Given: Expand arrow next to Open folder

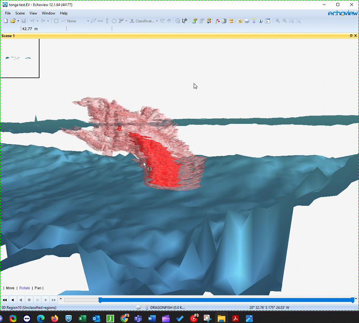Looking at the screenshot, I should tap(18, 21).
